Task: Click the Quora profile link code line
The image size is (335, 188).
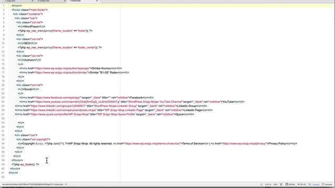Action: click(104, 114)
